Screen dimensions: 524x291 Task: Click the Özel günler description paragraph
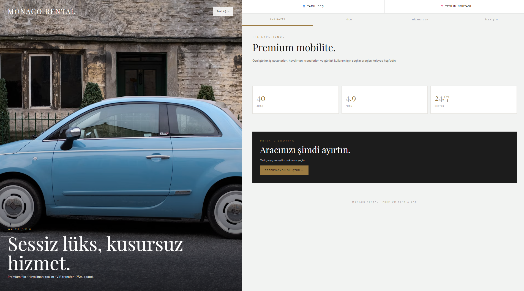point(324,61)
